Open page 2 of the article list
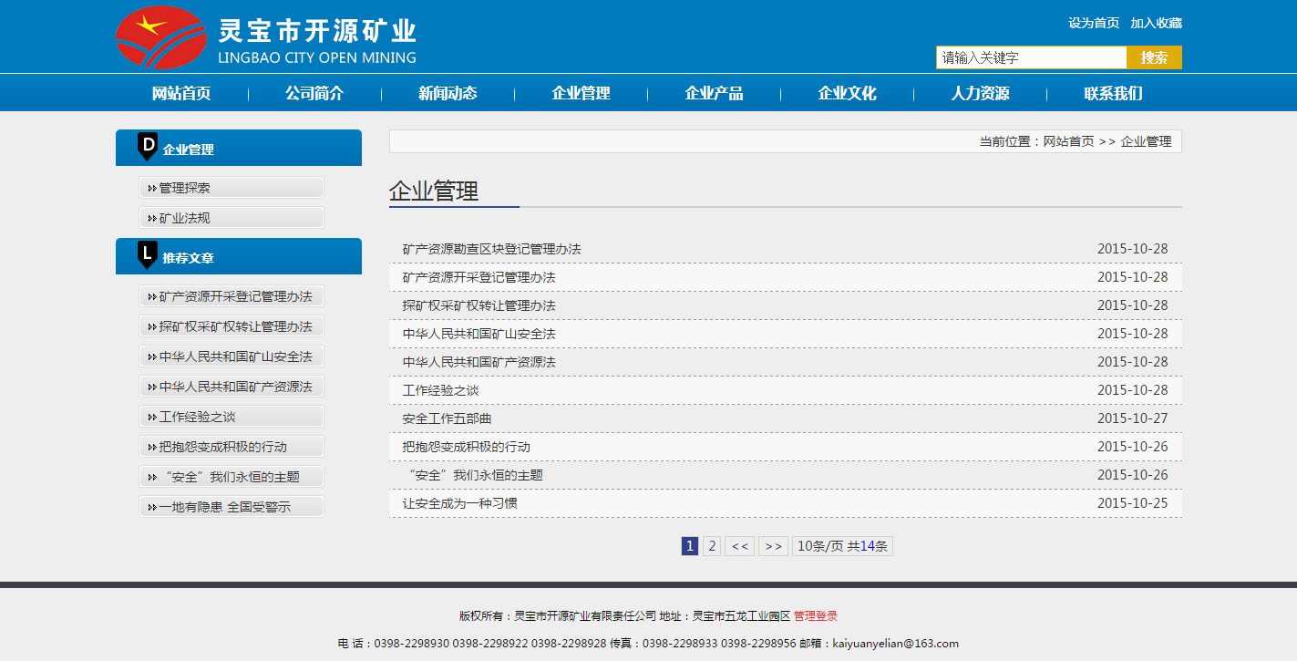The image size is (1297, 661). pyautogui.click(x=712, y=546)
